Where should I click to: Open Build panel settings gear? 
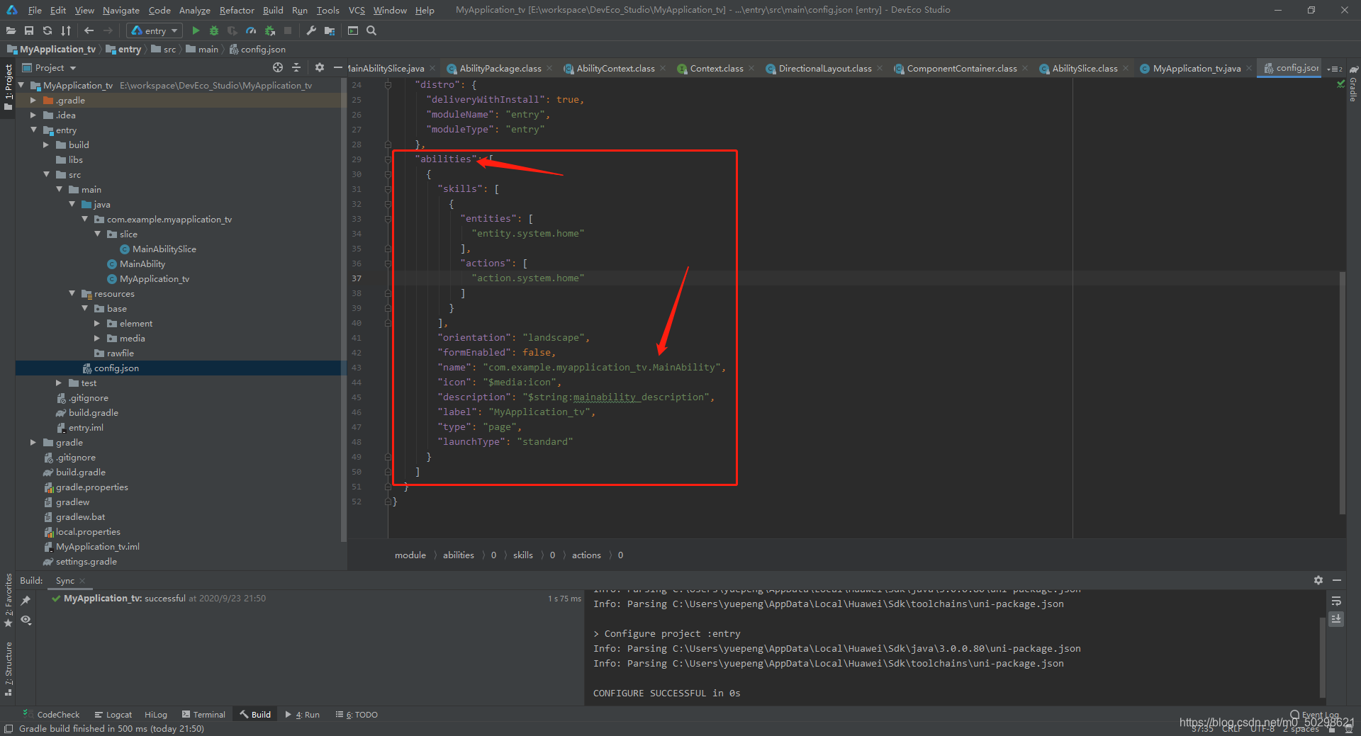pyautogui.click(x=1318, y=580)
